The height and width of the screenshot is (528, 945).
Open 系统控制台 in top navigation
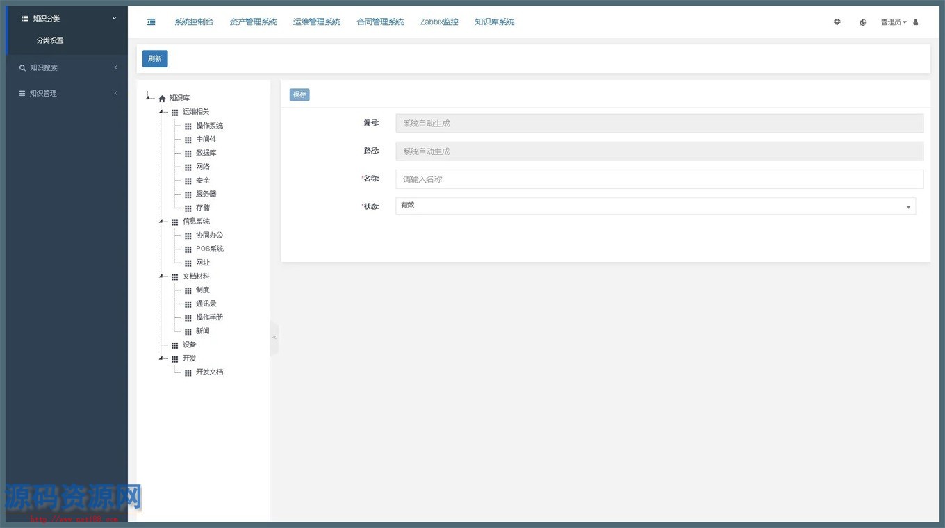(x=194, y=22)
